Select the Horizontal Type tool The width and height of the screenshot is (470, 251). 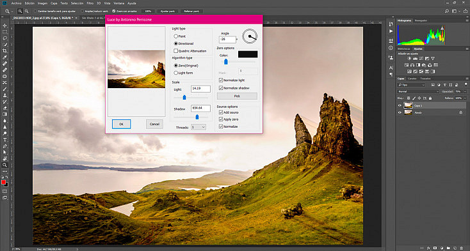[x=4, y=140]
